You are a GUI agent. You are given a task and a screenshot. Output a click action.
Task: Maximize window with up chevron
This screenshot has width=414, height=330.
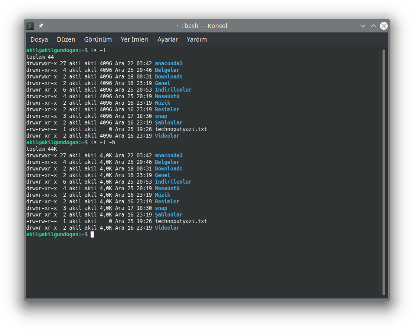[x=373, y=26]
